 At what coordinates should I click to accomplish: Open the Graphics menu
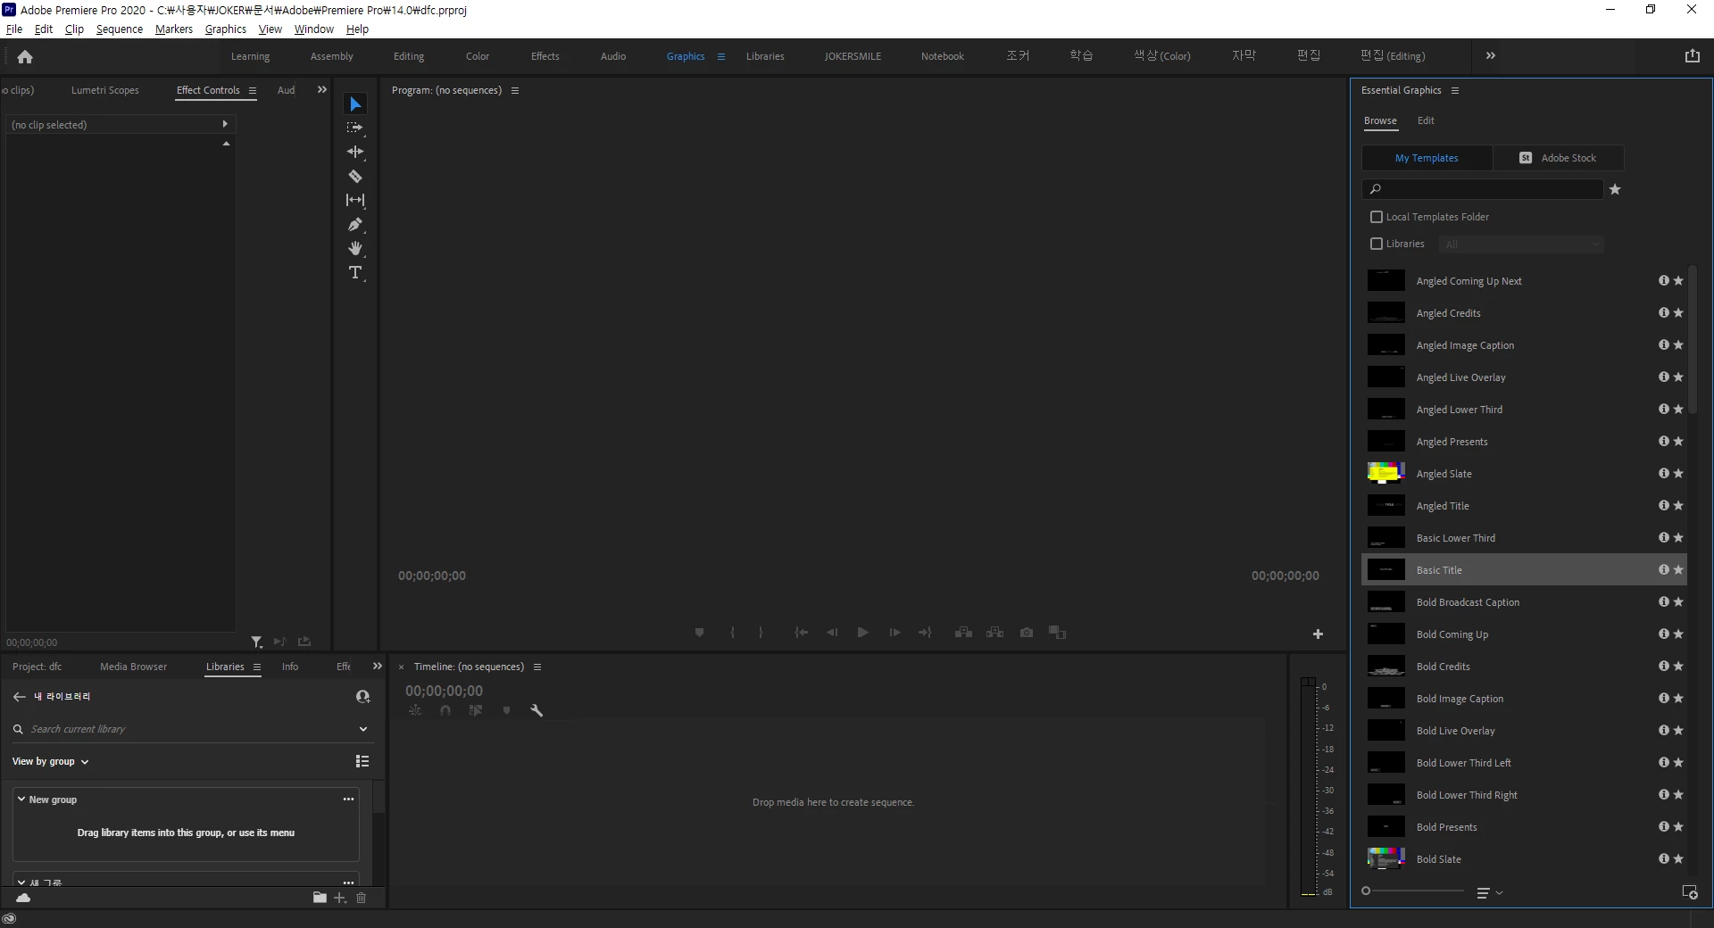click(x=226, y=29)
